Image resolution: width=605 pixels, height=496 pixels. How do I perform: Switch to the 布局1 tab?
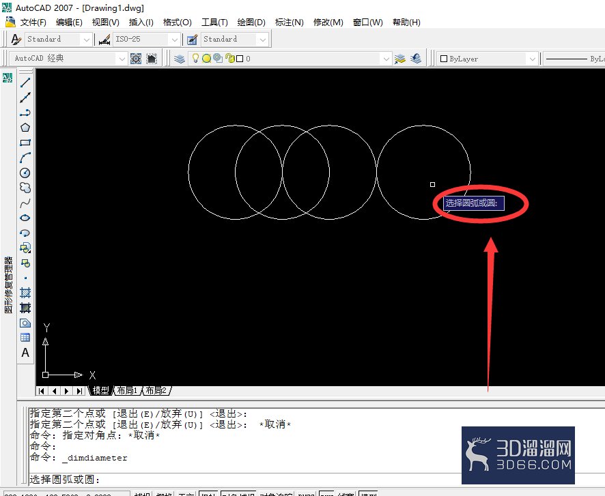(127, 390)
